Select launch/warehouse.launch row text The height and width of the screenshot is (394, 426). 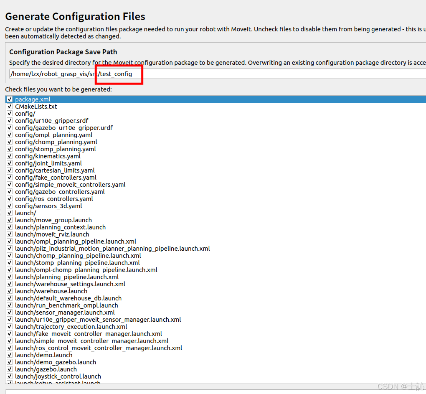51,291
